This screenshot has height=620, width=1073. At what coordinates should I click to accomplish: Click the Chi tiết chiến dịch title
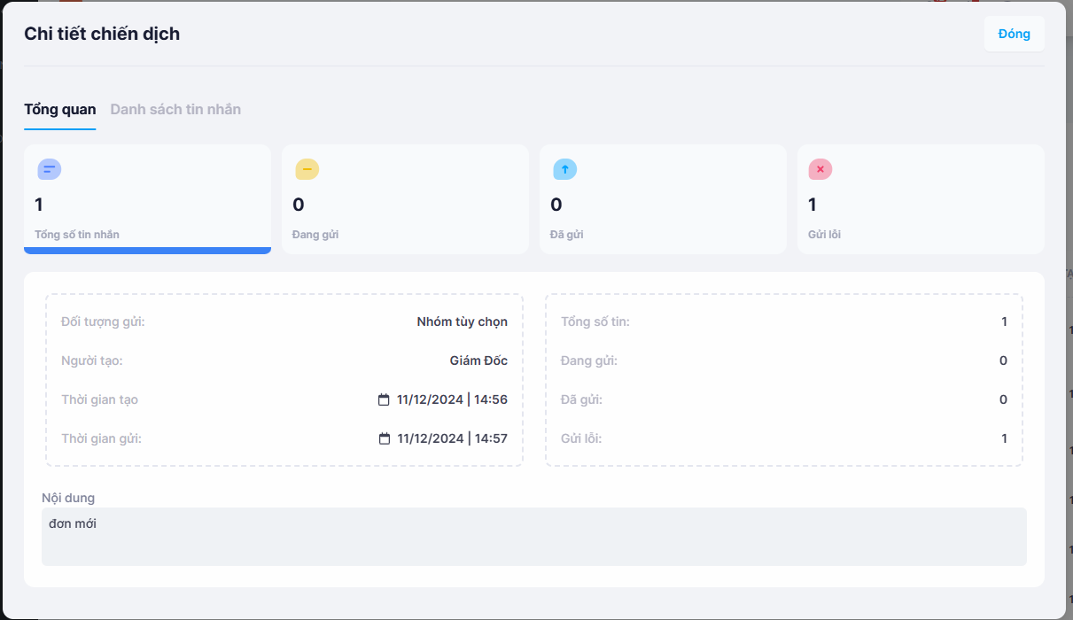click(x=102, y=35)
